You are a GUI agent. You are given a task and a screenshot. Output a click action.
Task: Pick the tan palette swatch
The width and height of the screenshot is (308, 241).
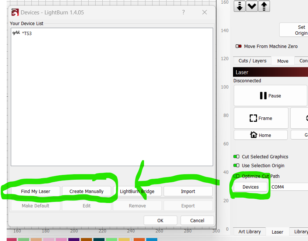(x=36, y=240)
